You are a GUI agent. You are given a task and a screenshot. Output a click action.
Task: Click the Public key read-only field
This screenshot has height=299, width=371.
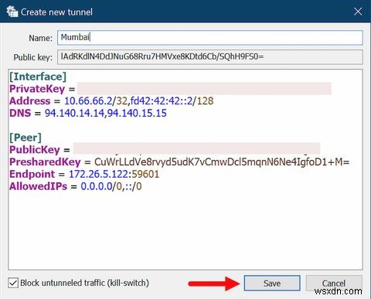210,56
